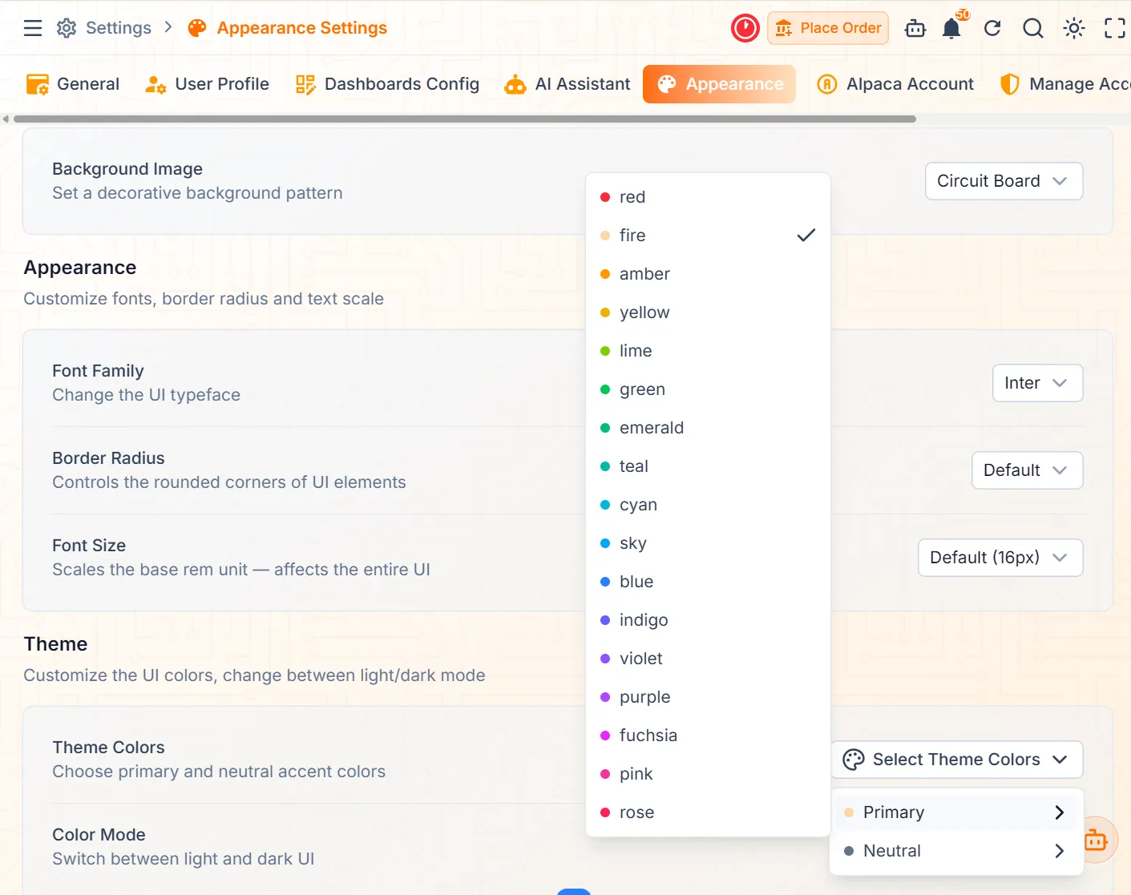Select purple as primary color

tap(708, 697)
